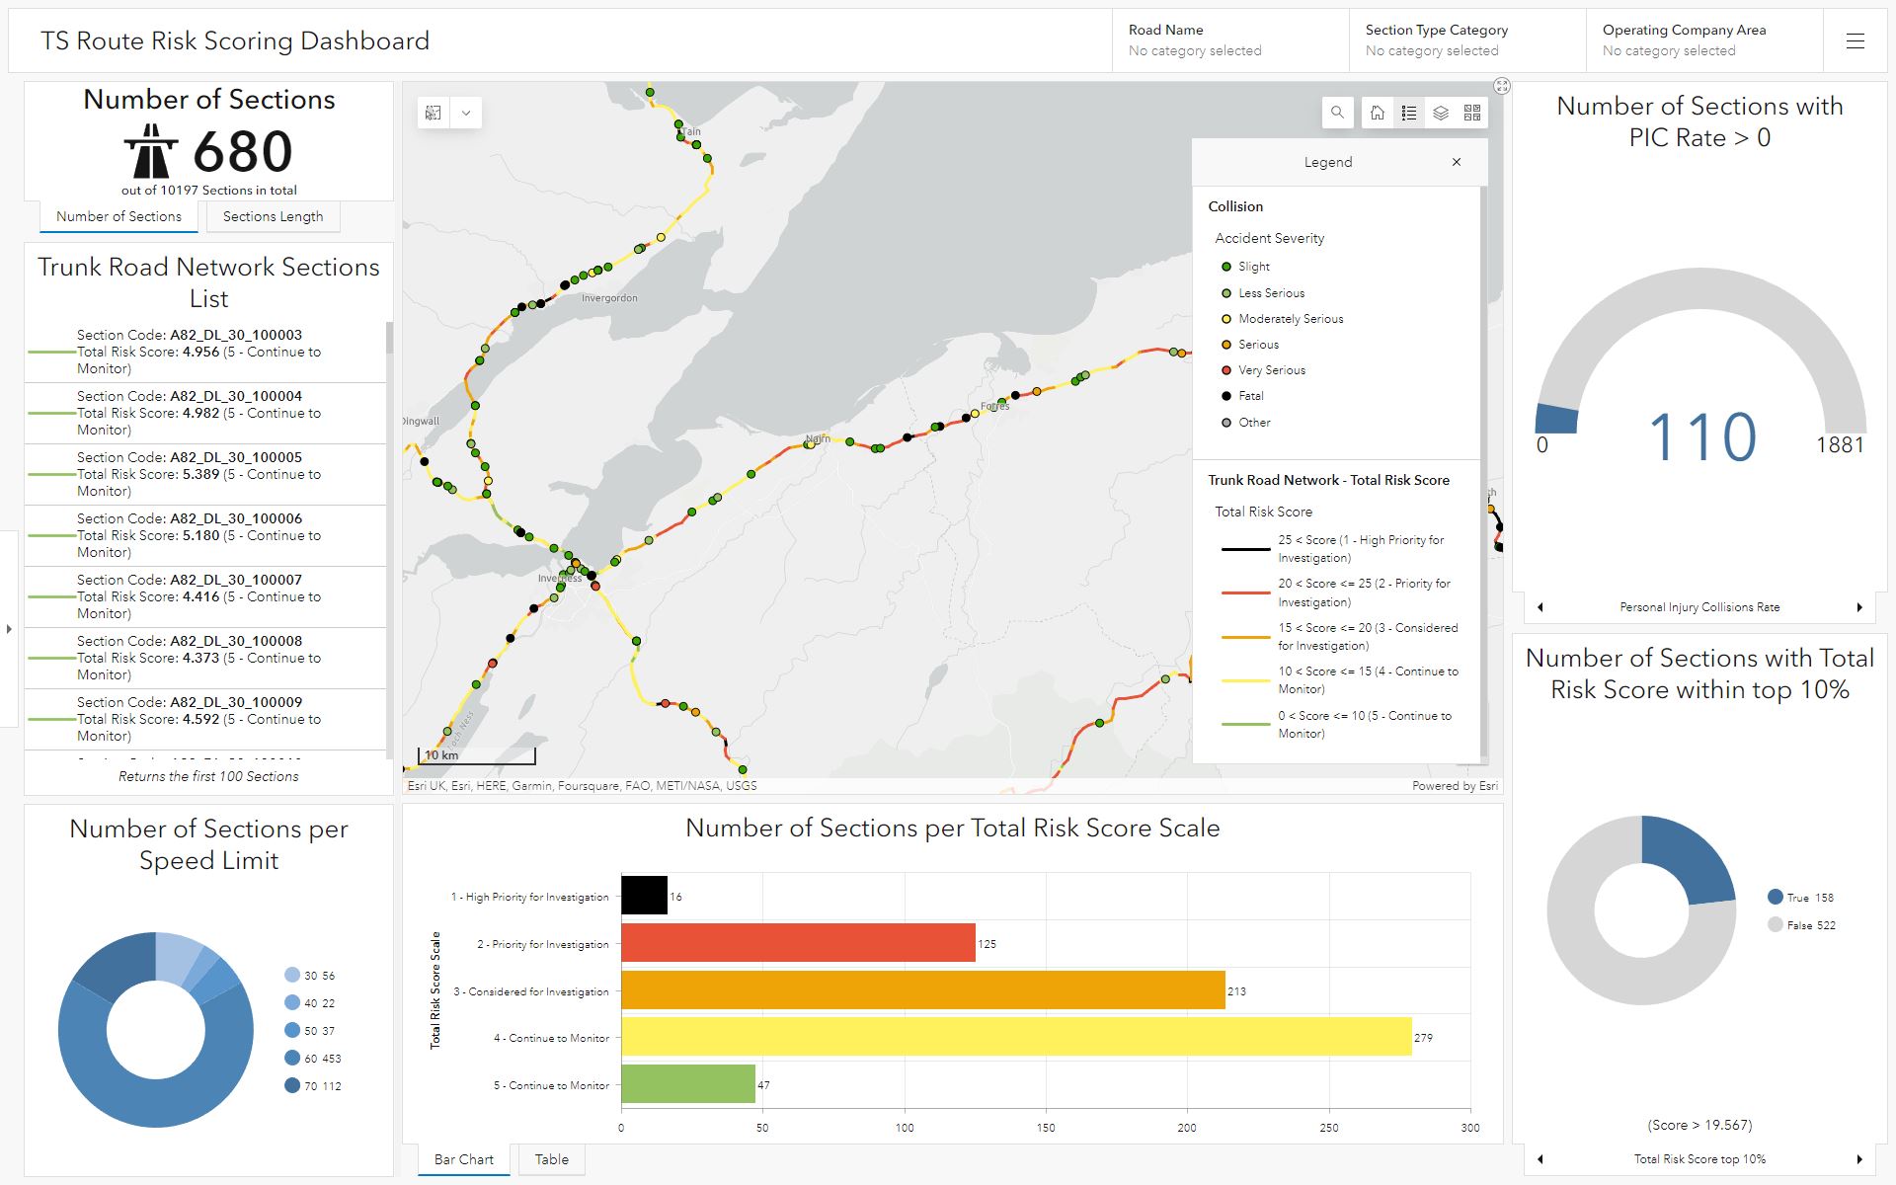Go to default map extent home icon
1896x1185 pixels.
[x=1378, y=113]
